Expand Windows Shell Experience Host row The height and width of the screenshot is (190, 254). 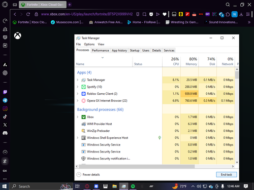click(x=78, y=138)
